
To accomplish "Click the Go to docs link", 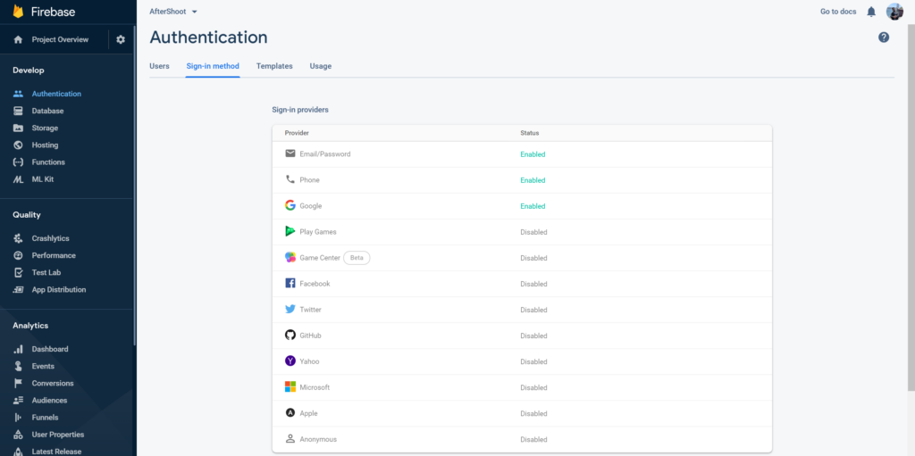I will [x=838, y=12].
